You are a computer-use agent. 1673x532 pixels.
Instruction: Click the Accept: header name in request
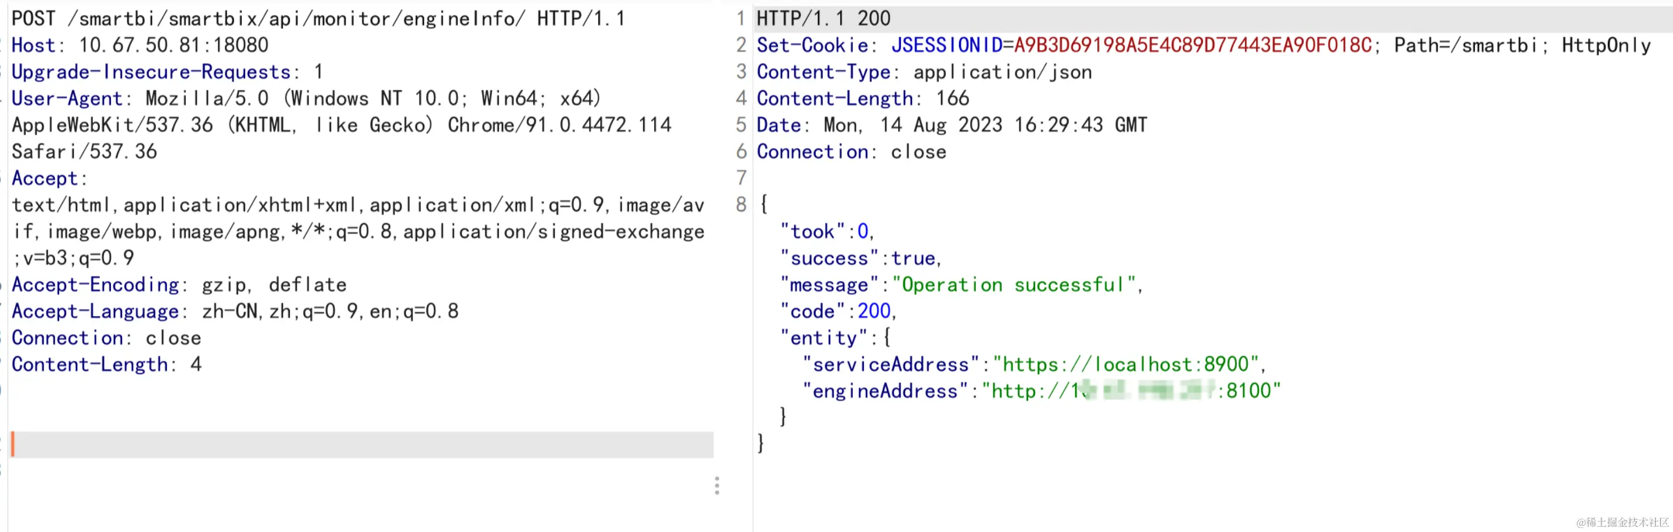(49, 178)
